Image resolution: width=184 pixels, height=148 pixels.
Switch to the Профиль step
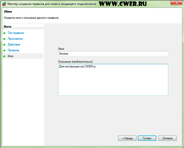tap(13, 50)
